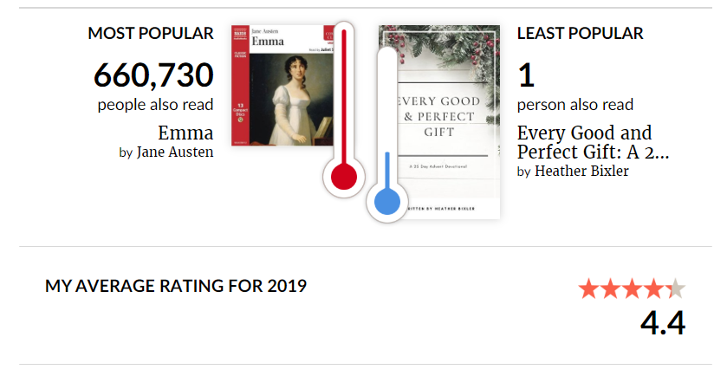Click the Least Popular heading
Viewport: 727px width, 376px height.
tap(580, 34)
